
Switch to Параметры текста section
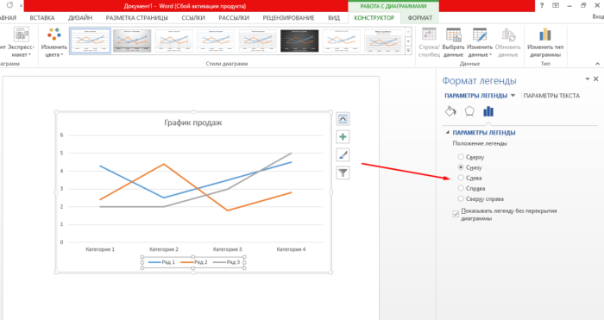pos(551,96)
